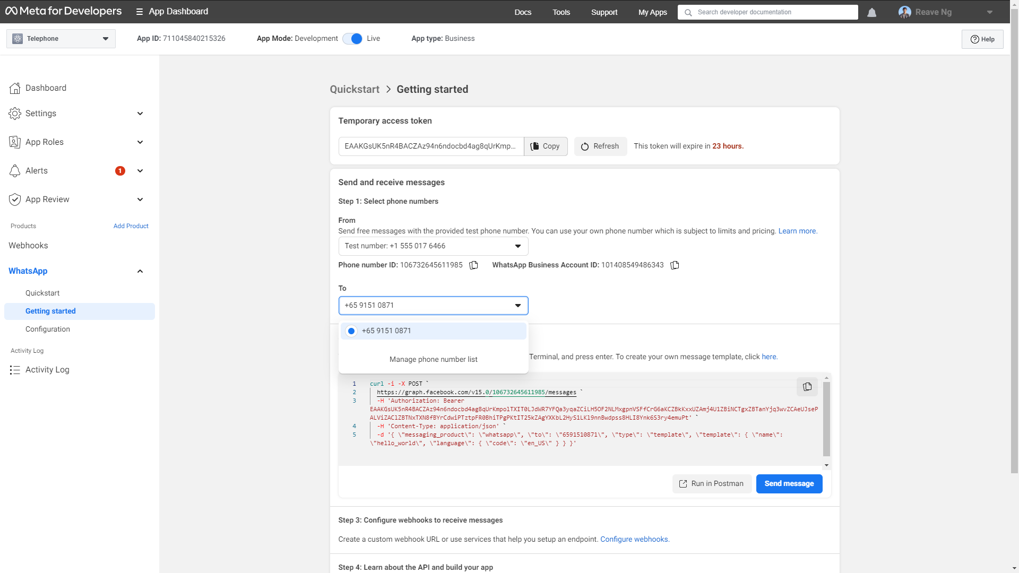Open the Telephone app selector dropdown
Image resolution: width=1019 pixels, height=573 pixels.
click(61, 39)
